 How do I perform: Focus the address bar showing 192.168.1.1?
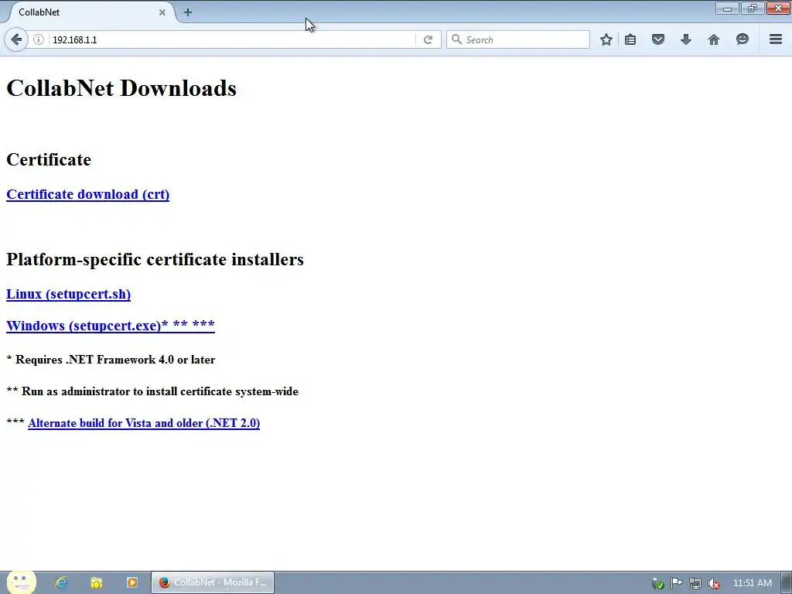point(232,39)
